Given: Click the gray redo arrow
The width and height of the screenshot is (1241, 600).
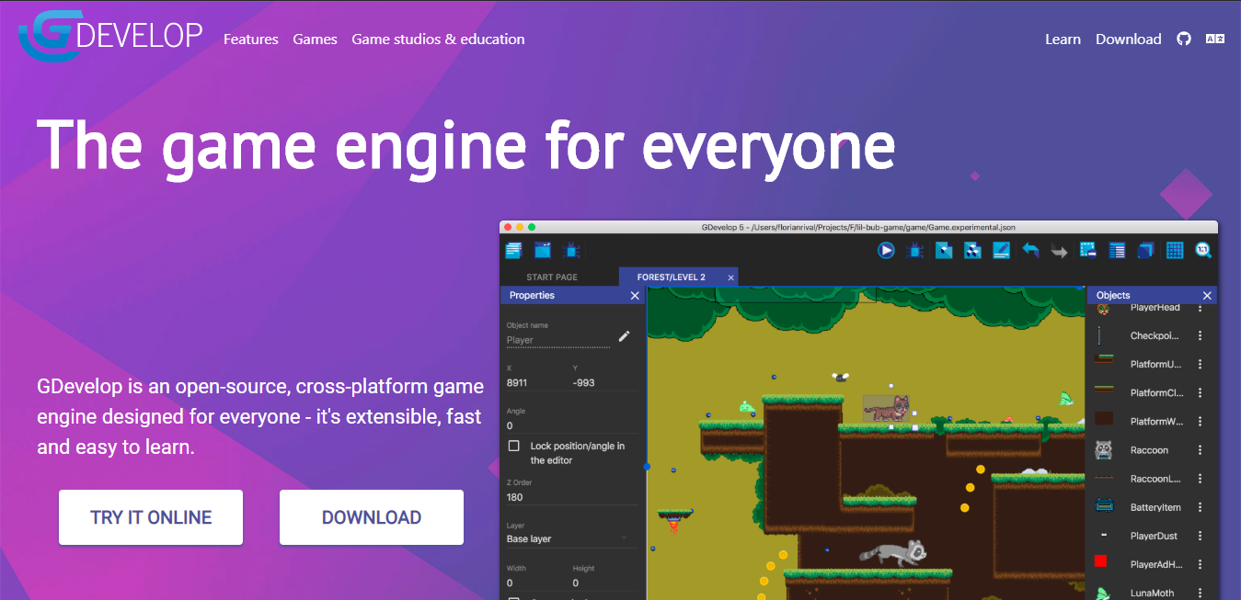Looking at the screenshot, I should click(1059, 250).
